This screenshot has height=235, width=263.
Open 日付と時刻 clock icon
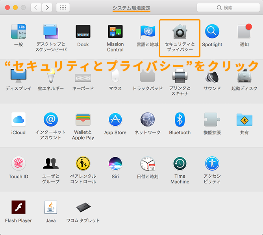tap(148, 163)
